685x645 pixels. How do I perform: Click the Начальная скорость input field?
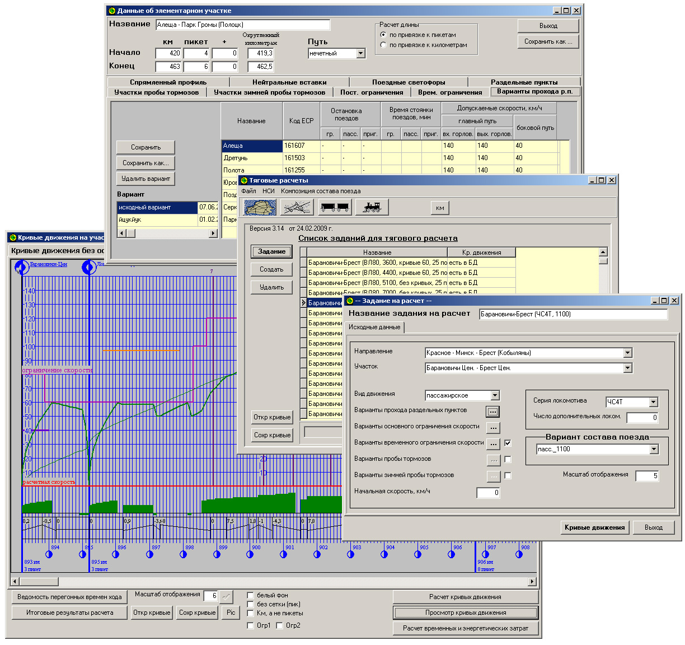488,493
